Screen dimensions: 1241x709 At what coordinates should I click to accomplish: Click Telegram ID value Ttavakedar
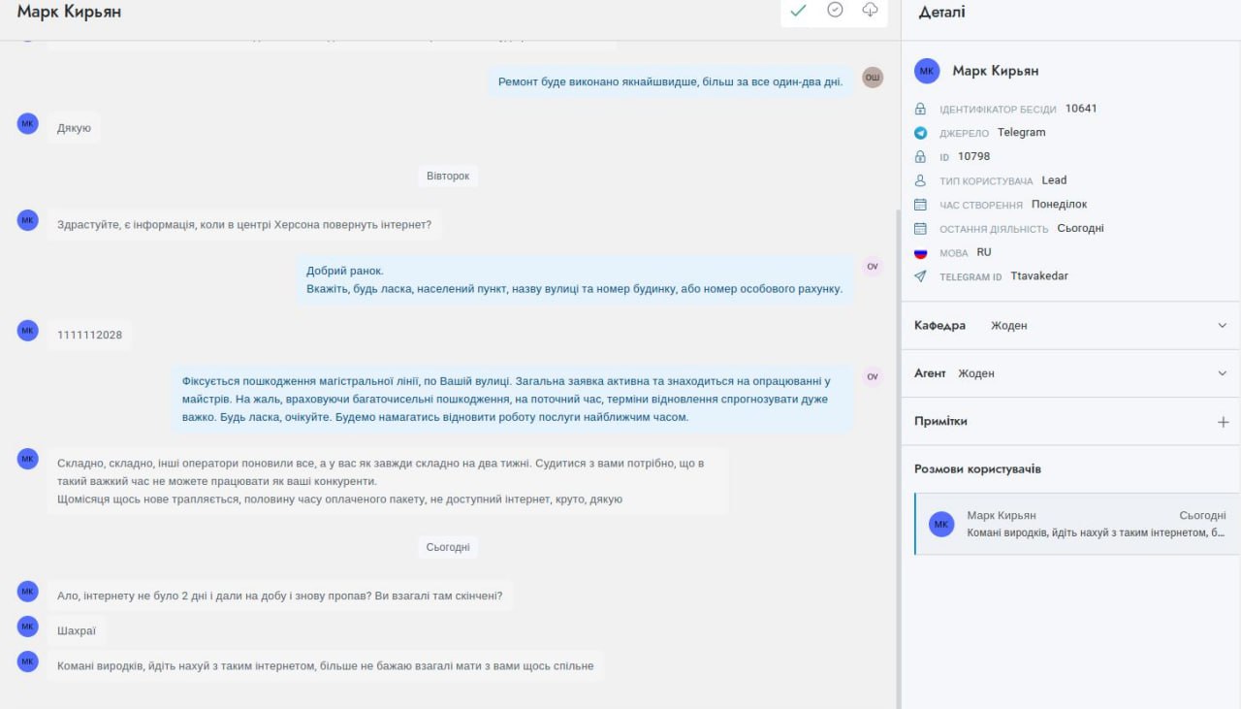point(1039,276)
